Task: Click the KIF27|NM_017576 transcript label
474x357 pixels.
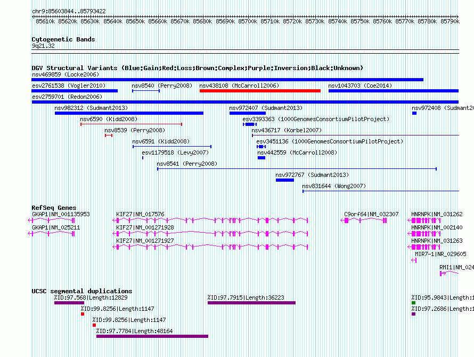Action: (140, 215)
